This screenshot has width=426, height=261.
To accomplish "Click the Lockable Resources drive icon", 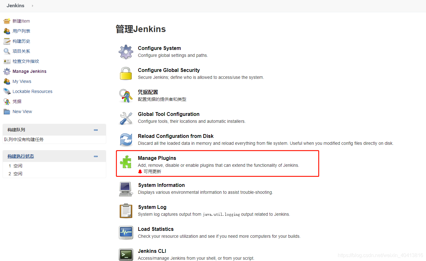I will 7,91.
